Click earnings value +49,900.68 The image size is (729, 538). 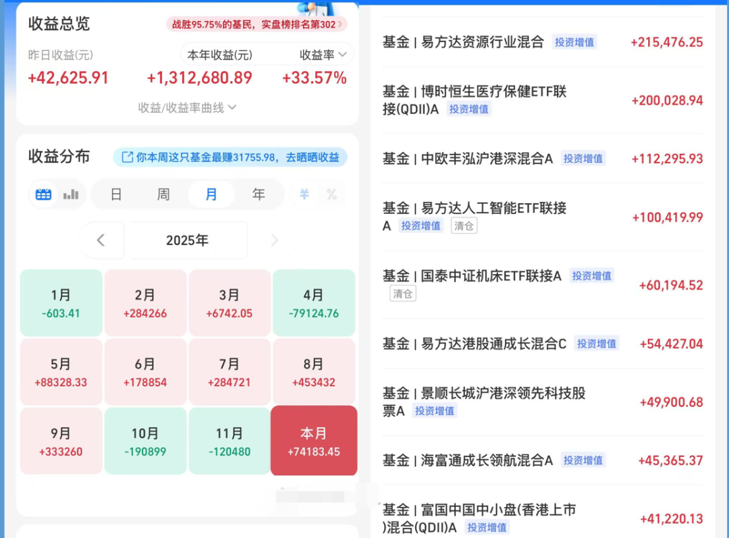672,402
